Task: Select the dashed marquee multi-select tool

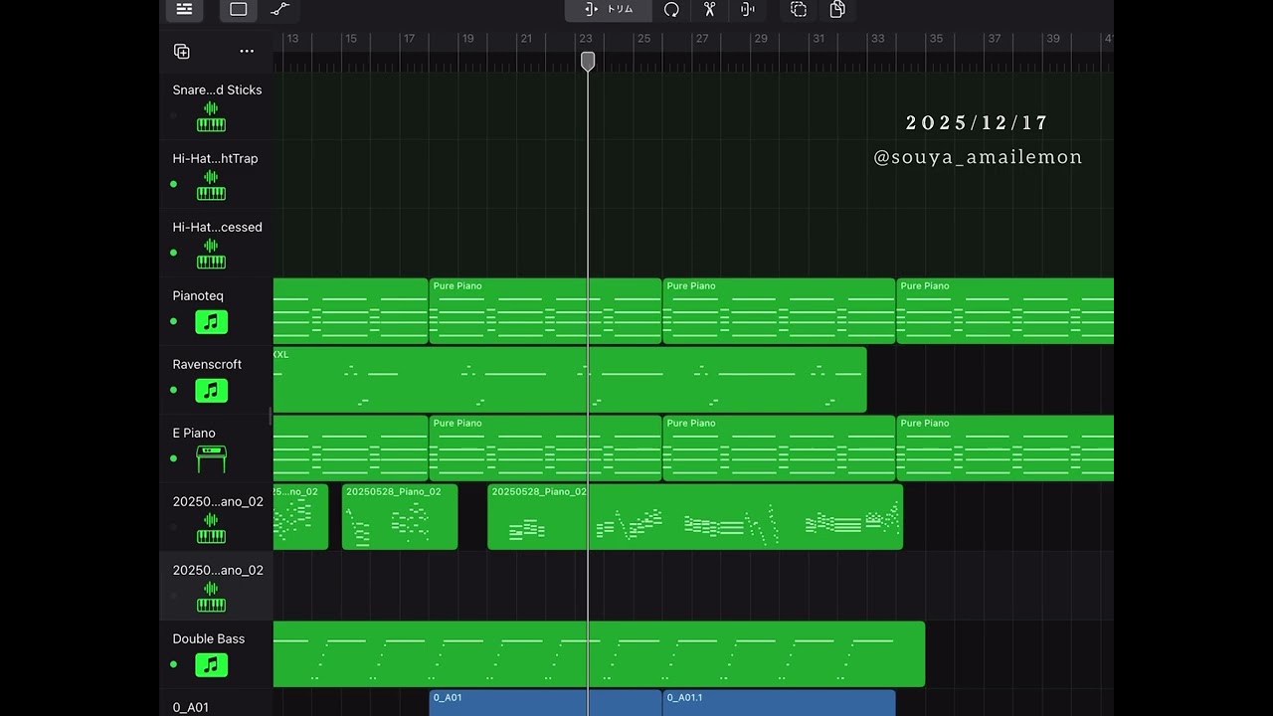Action: point(799,9)
